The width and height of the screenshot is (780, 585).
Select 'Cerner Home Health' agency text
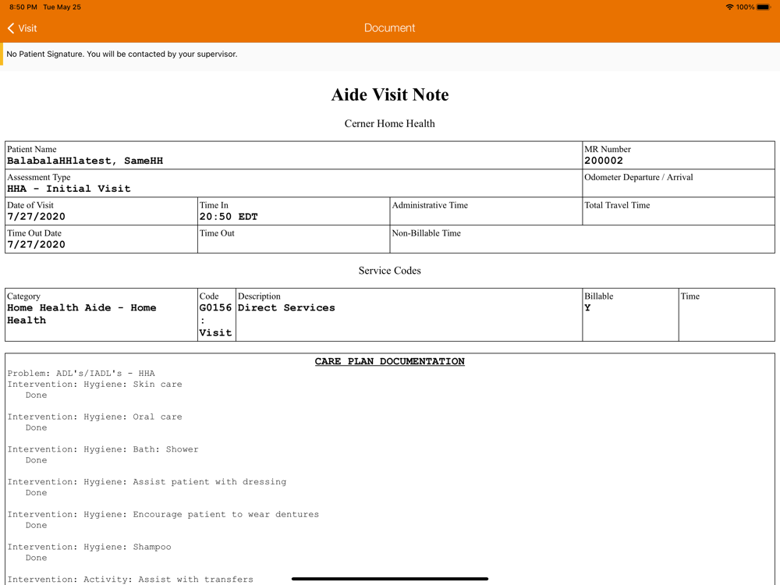(x=389, y=123)
